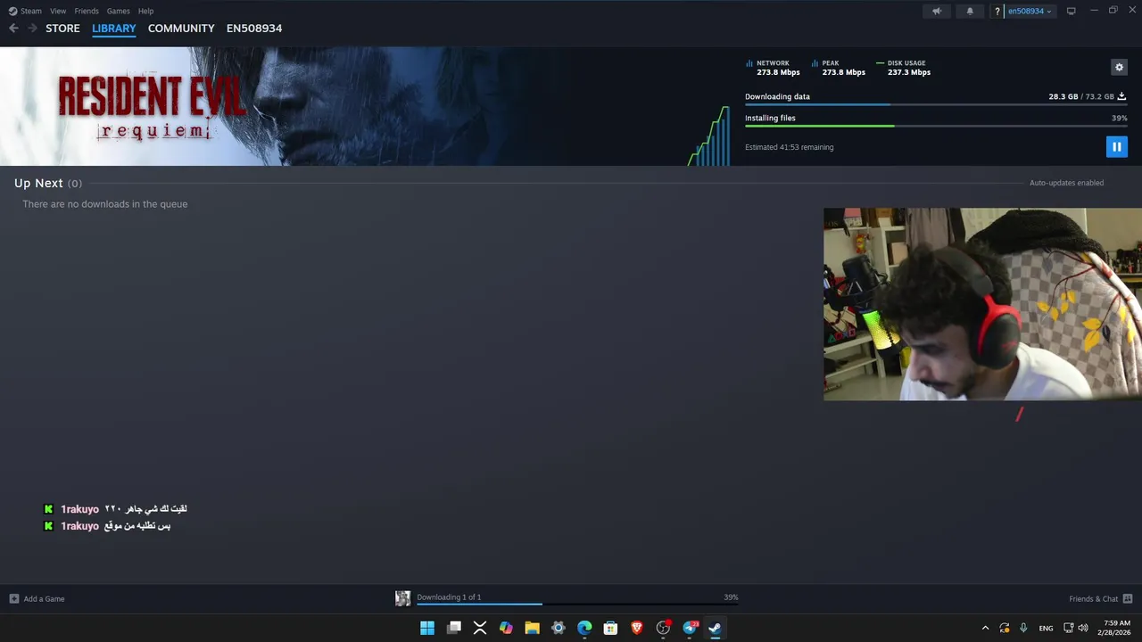Viewport: 1142px width, 642px height.
Task: Show hidden system tray icons
Action: [985, 628]
